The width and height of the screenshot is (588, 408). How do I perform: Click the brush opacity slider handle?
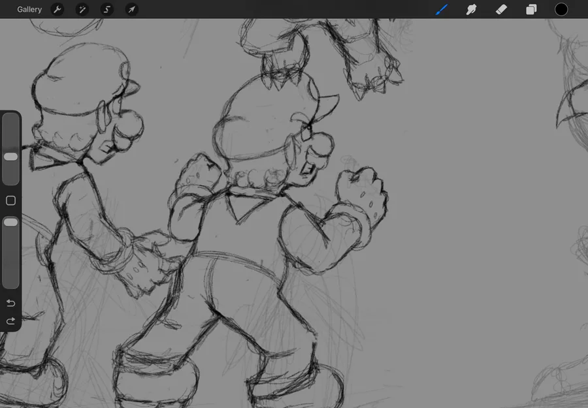10,222
